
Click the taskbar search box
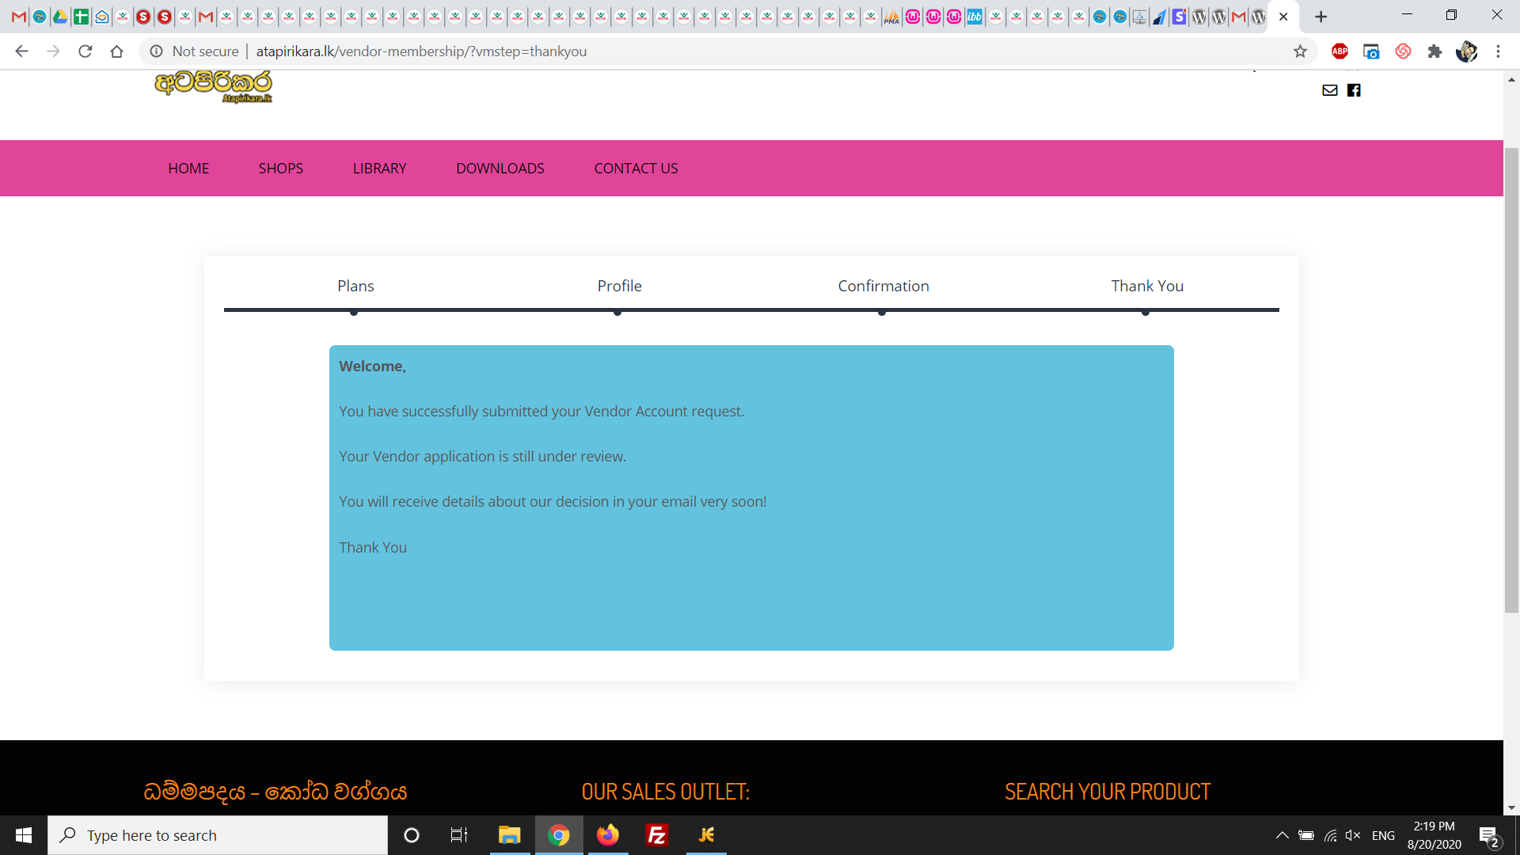(218, 835)
